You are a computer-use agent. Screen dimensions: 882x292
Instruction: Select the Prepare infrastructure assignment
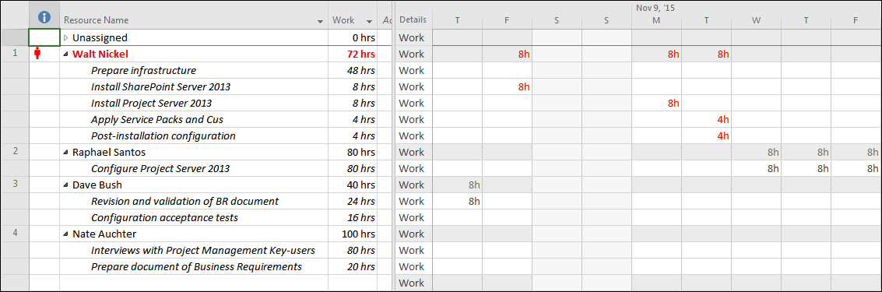point(143,70)
